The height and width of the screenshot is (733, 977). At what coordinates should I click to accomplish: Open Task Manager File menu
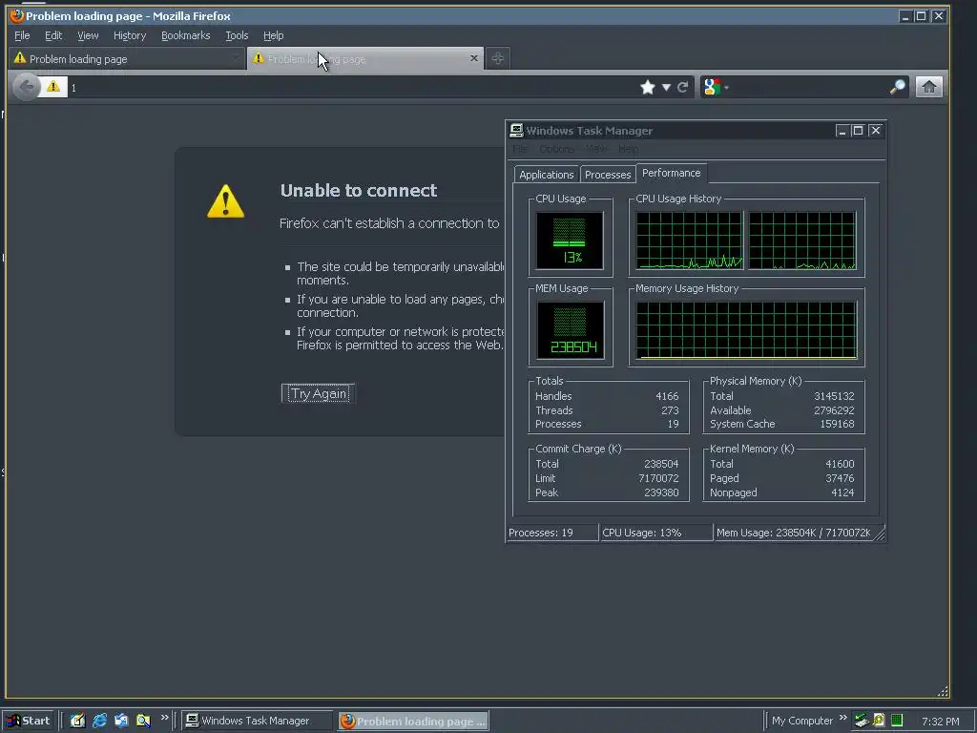(x=520, y=149)
